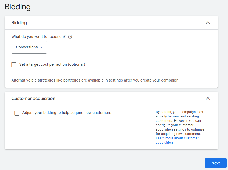228x170 pixels.
Task: Click 'What do you want to focus on?' label
Action: point(38,36)
